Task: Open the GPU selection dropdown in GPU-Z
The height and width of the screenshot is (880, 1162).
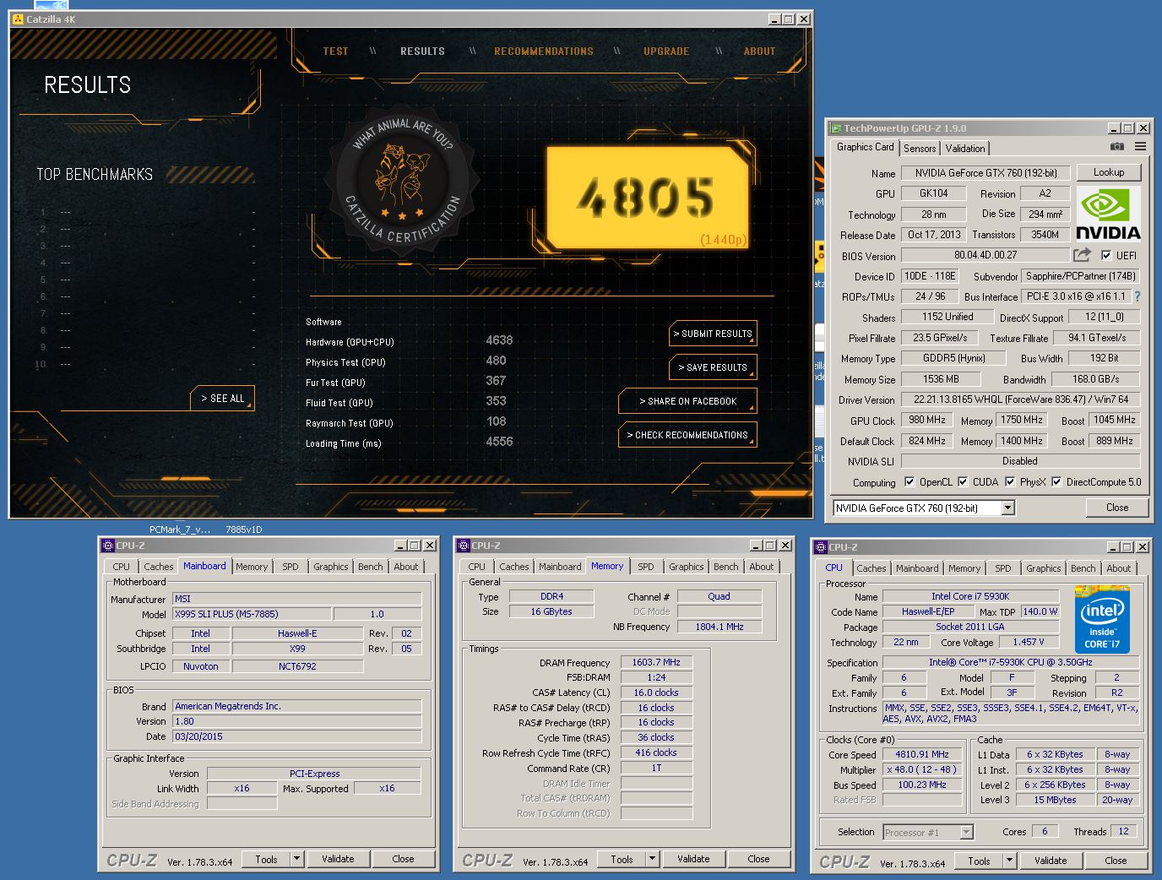Action: (1007, 508)
